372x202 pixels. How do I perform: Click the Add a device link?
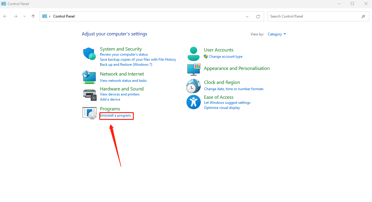[110, 99]
